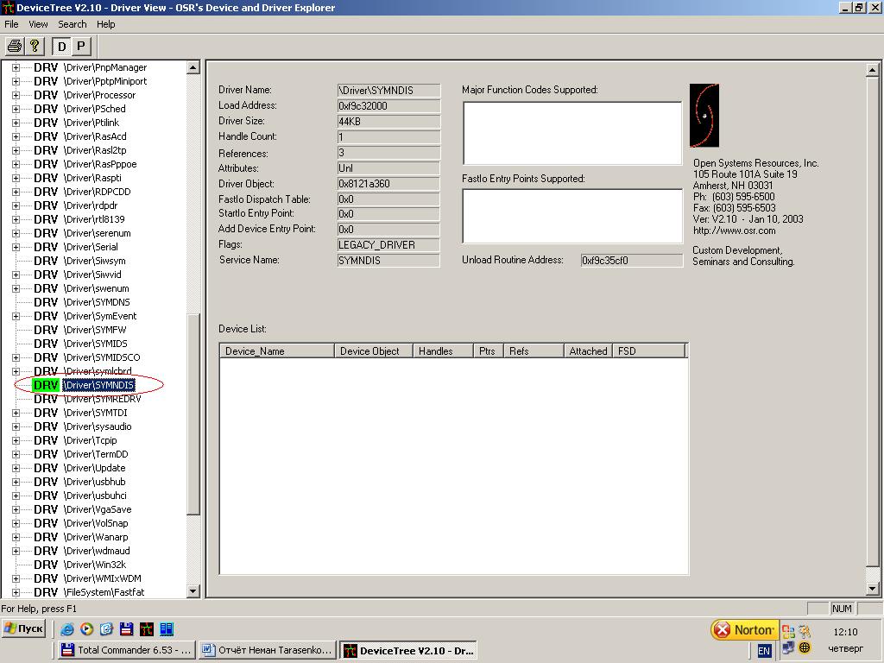Select \Driver\SYMREDRV in the tree
The width and height of the screenshot is (884, 663).
[102, 399]
